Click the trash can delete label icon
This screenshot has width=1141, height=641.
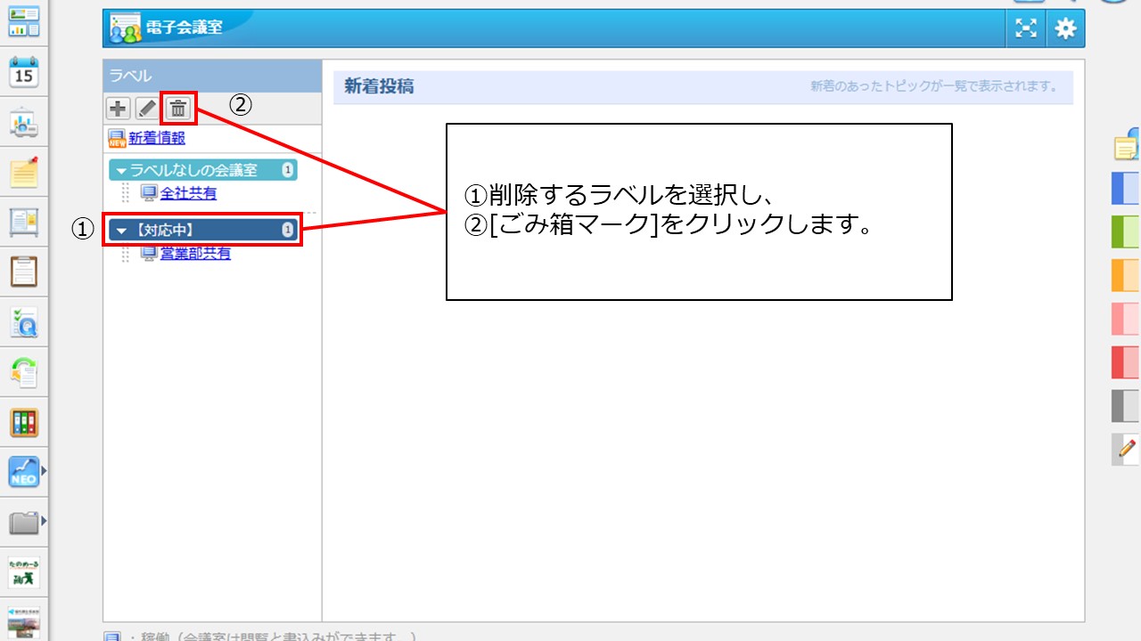178,109
